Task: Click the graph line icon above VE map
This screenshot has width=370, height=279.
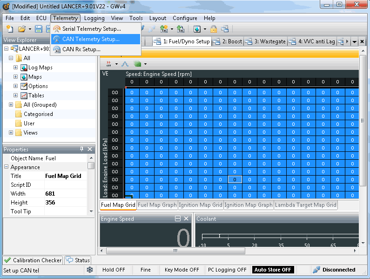Action: point(125,64)
